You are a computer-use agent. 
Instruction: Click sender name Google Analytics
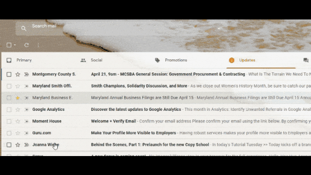(x=49, y=109)
